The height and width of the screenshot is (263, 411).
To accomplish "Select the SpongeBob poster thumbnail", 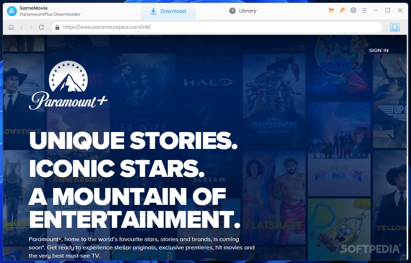I will click(339, 230).
